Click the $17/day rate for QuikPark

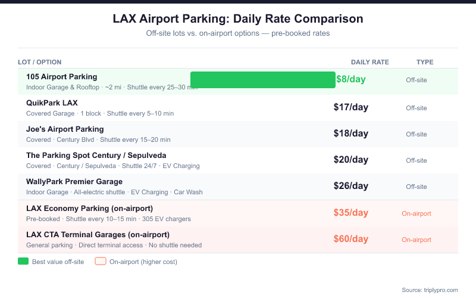click(351, 107)
